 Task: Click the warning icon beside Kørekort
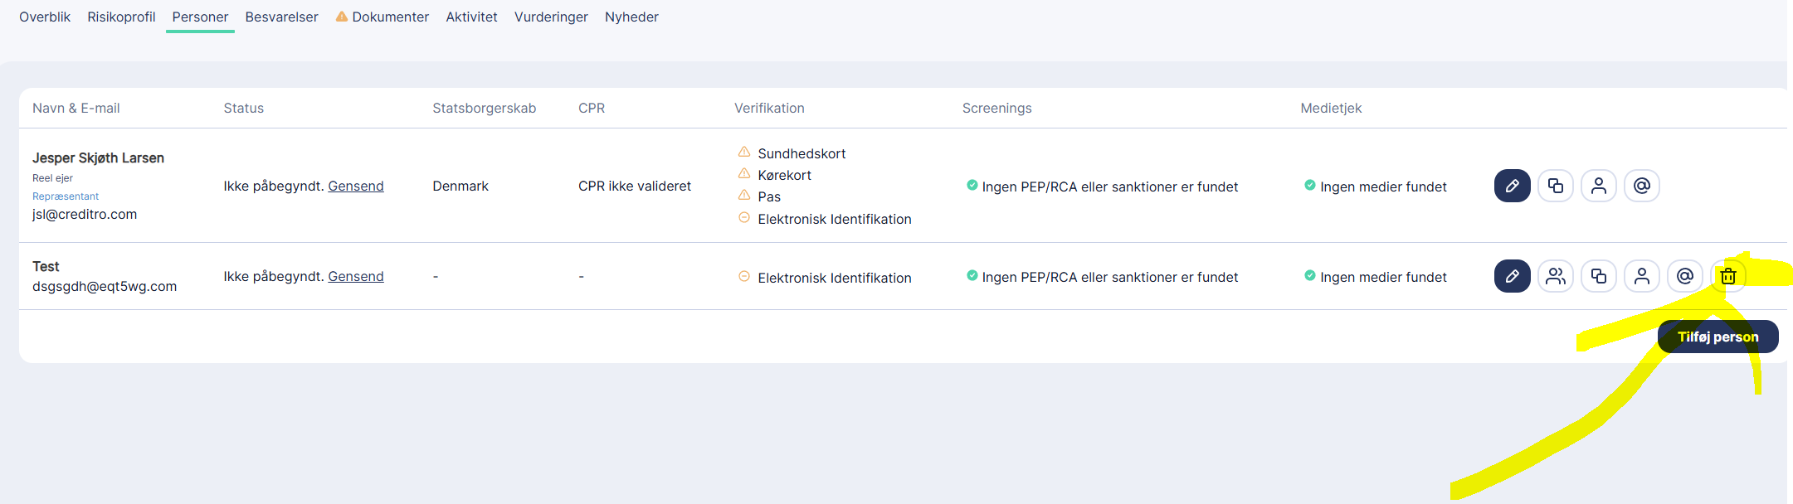coord(744,173)
